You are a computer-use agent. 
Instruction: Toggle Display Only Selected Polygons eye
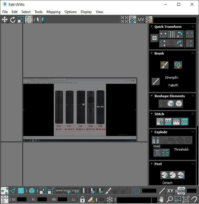pyautogui.click(x=91, y=199)
